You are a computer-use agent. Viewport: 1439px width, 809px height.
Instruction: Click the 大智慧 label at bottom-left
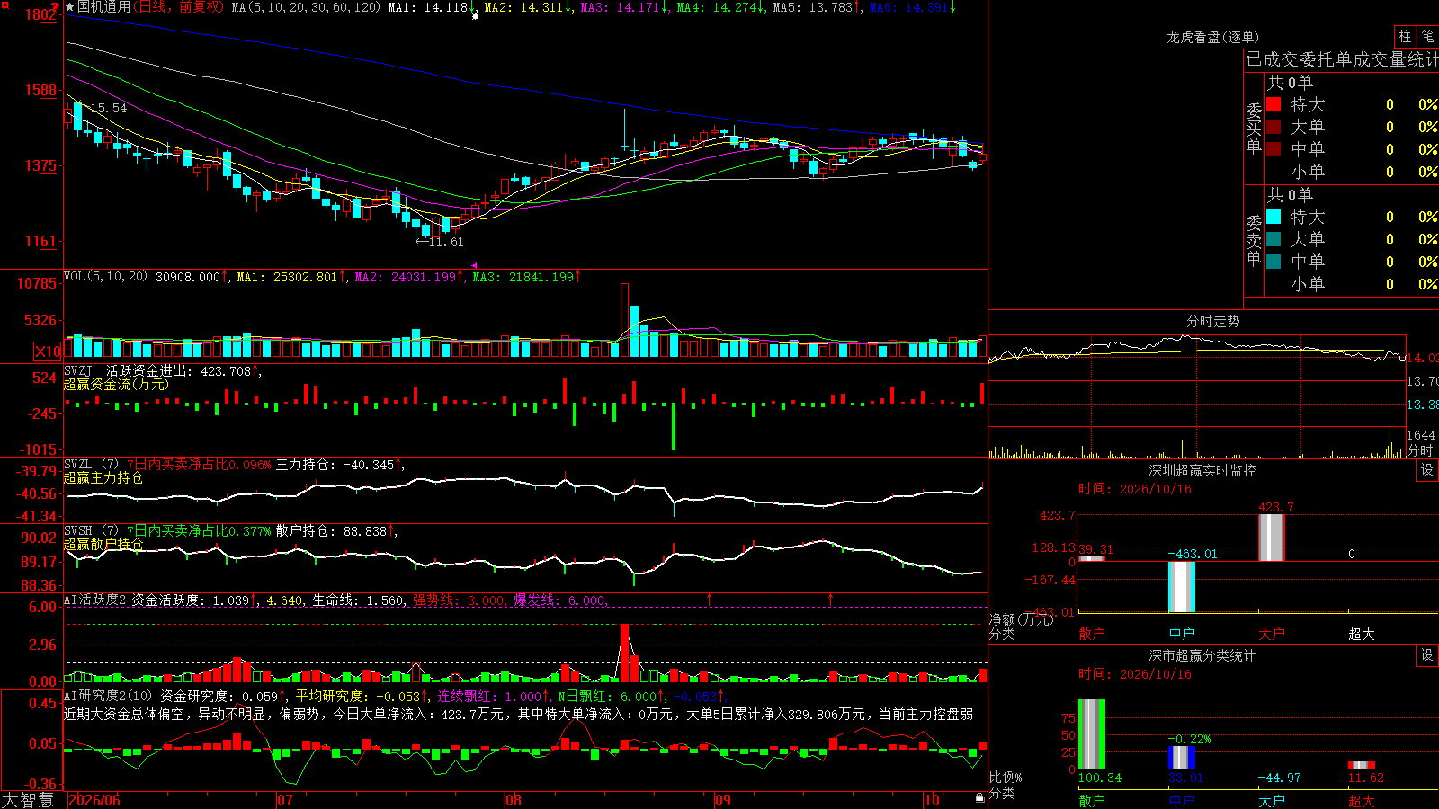28,800
